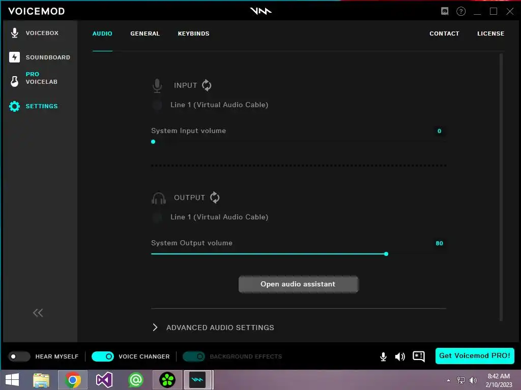Switch to the Keybinds tab
This screenshot has height=390, width=521.
[x=193, y=34]
